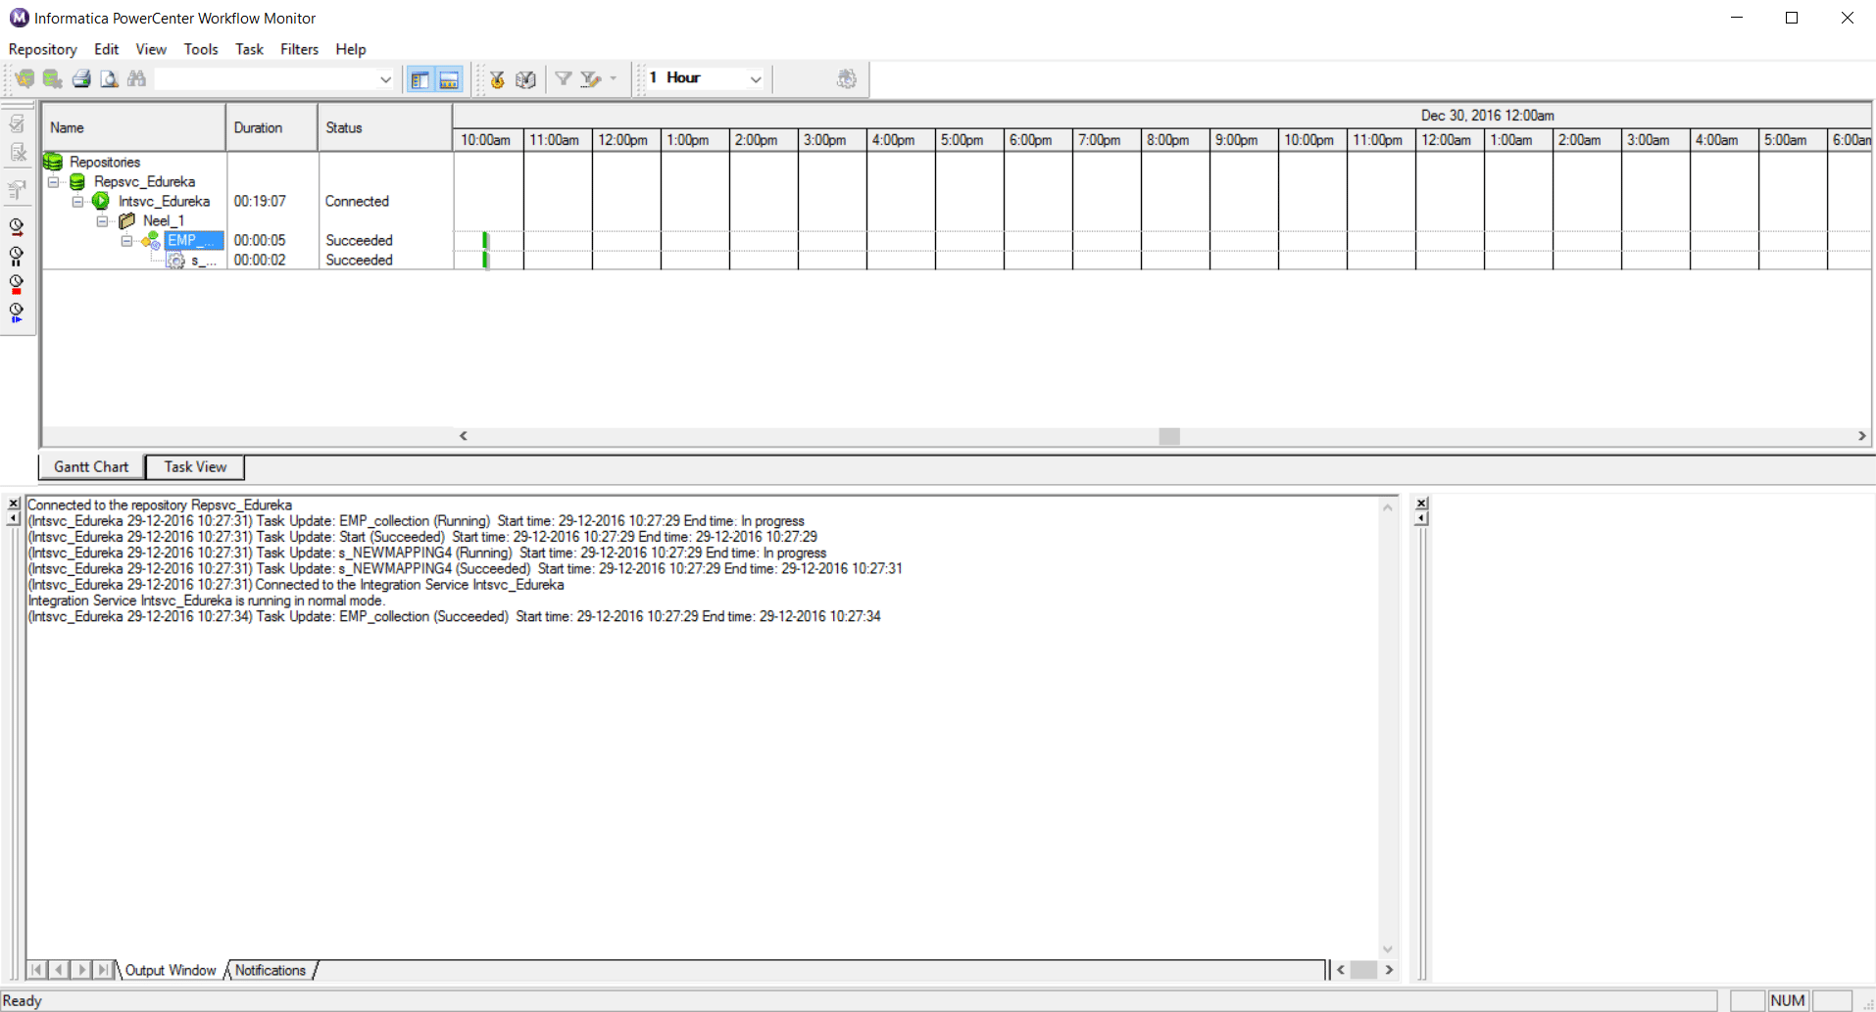Open the Filters menu
1876x1012 pixels.
pos(299,49)
